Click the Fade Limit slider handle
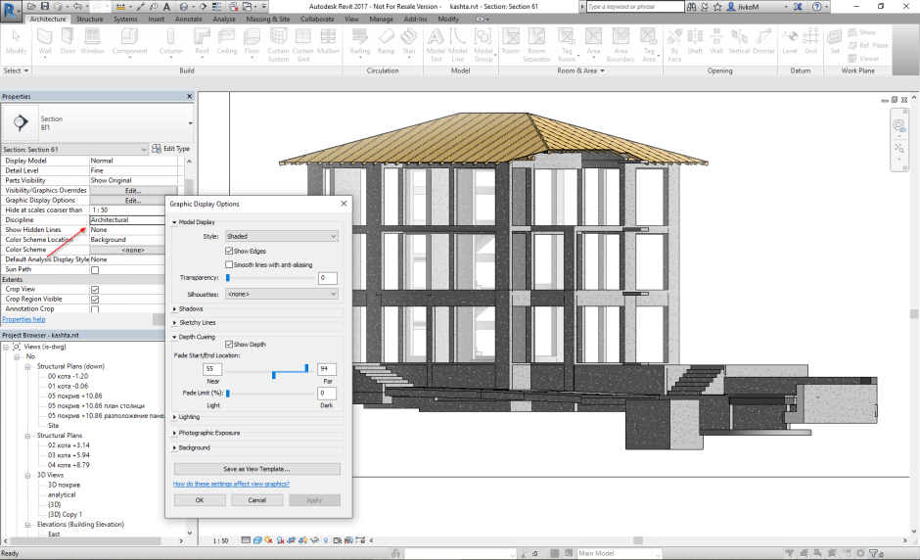Viewport: 920px width, 560px height. [228, 394]
